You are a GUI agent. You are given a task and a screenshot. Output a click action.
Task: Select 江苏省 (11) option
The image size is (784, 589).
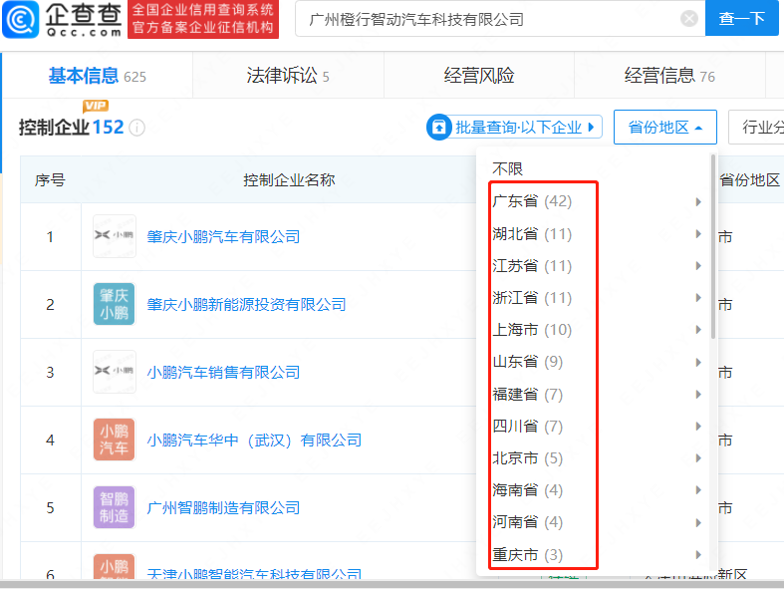[532, 266]
